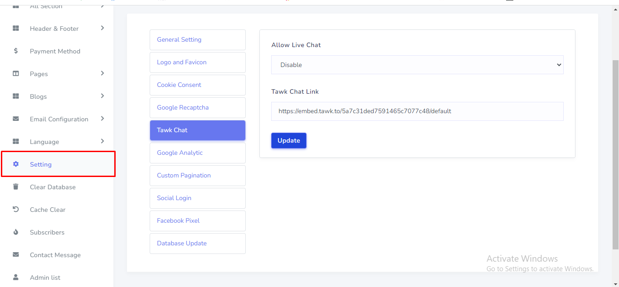The height and width of the screenshot is (287, 619).
Task: Click the refresh icon for Cache Clear
Action: coord(16,210)
